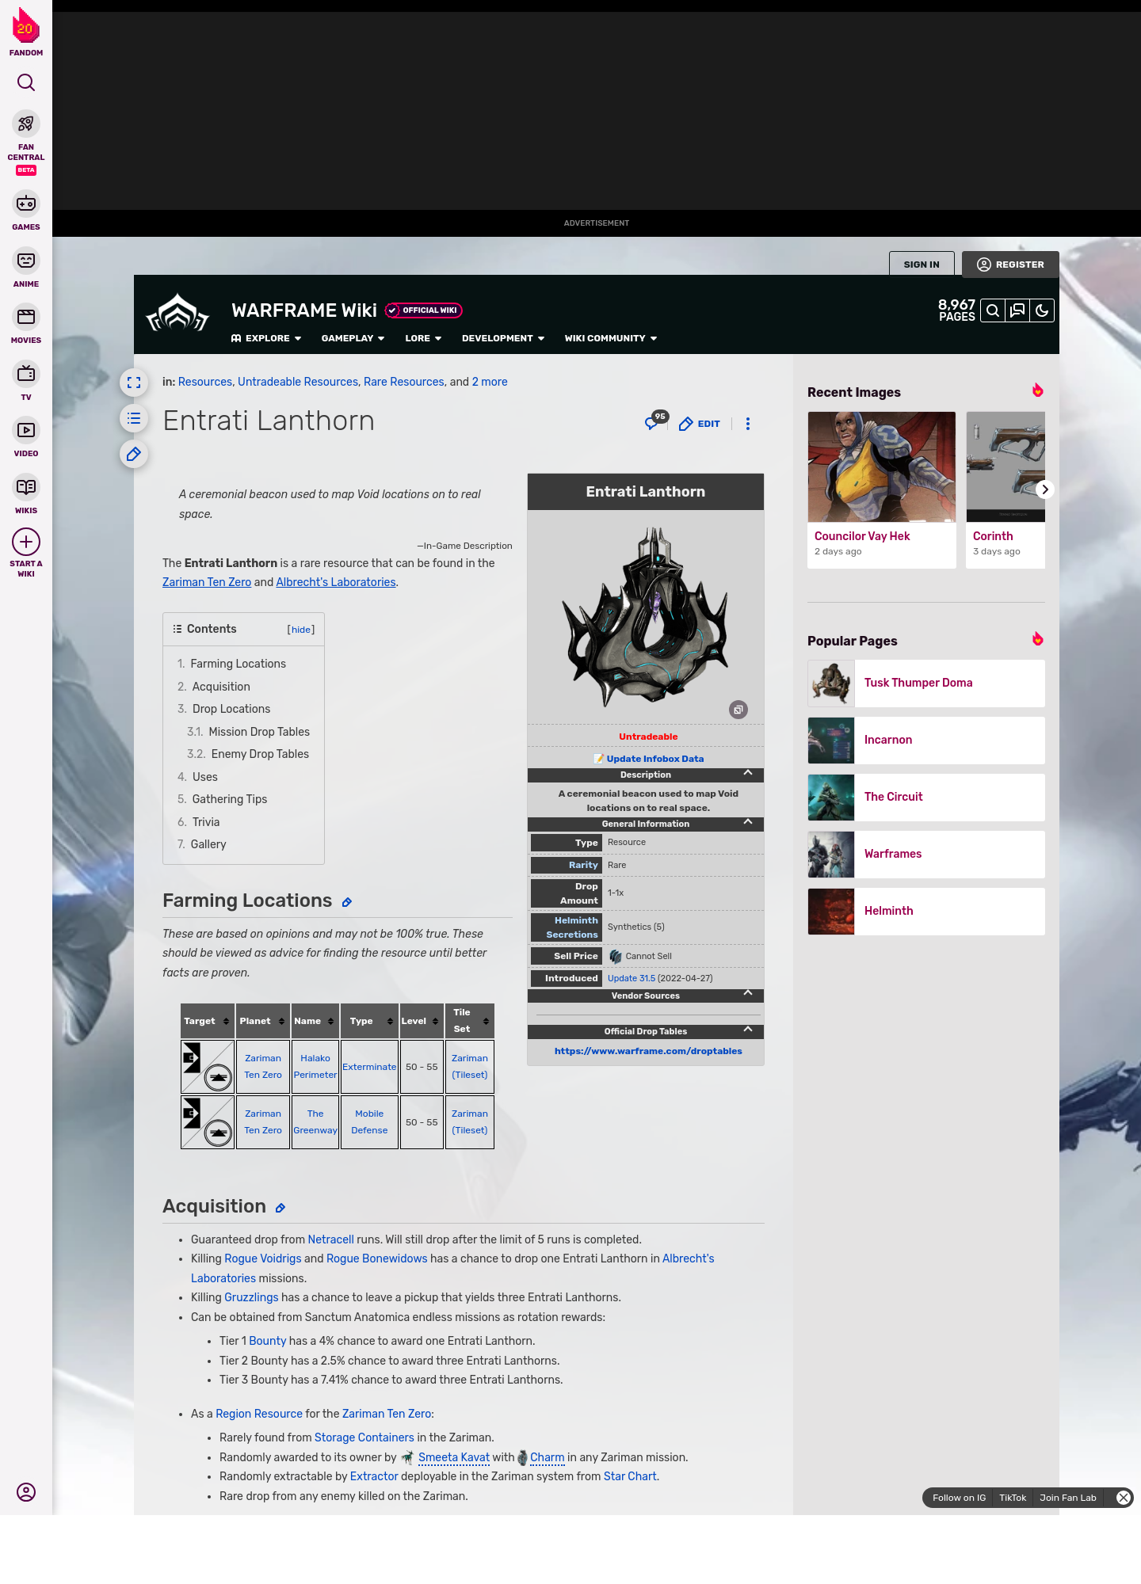Search the wiki using header magnifier

pos(993,310)
